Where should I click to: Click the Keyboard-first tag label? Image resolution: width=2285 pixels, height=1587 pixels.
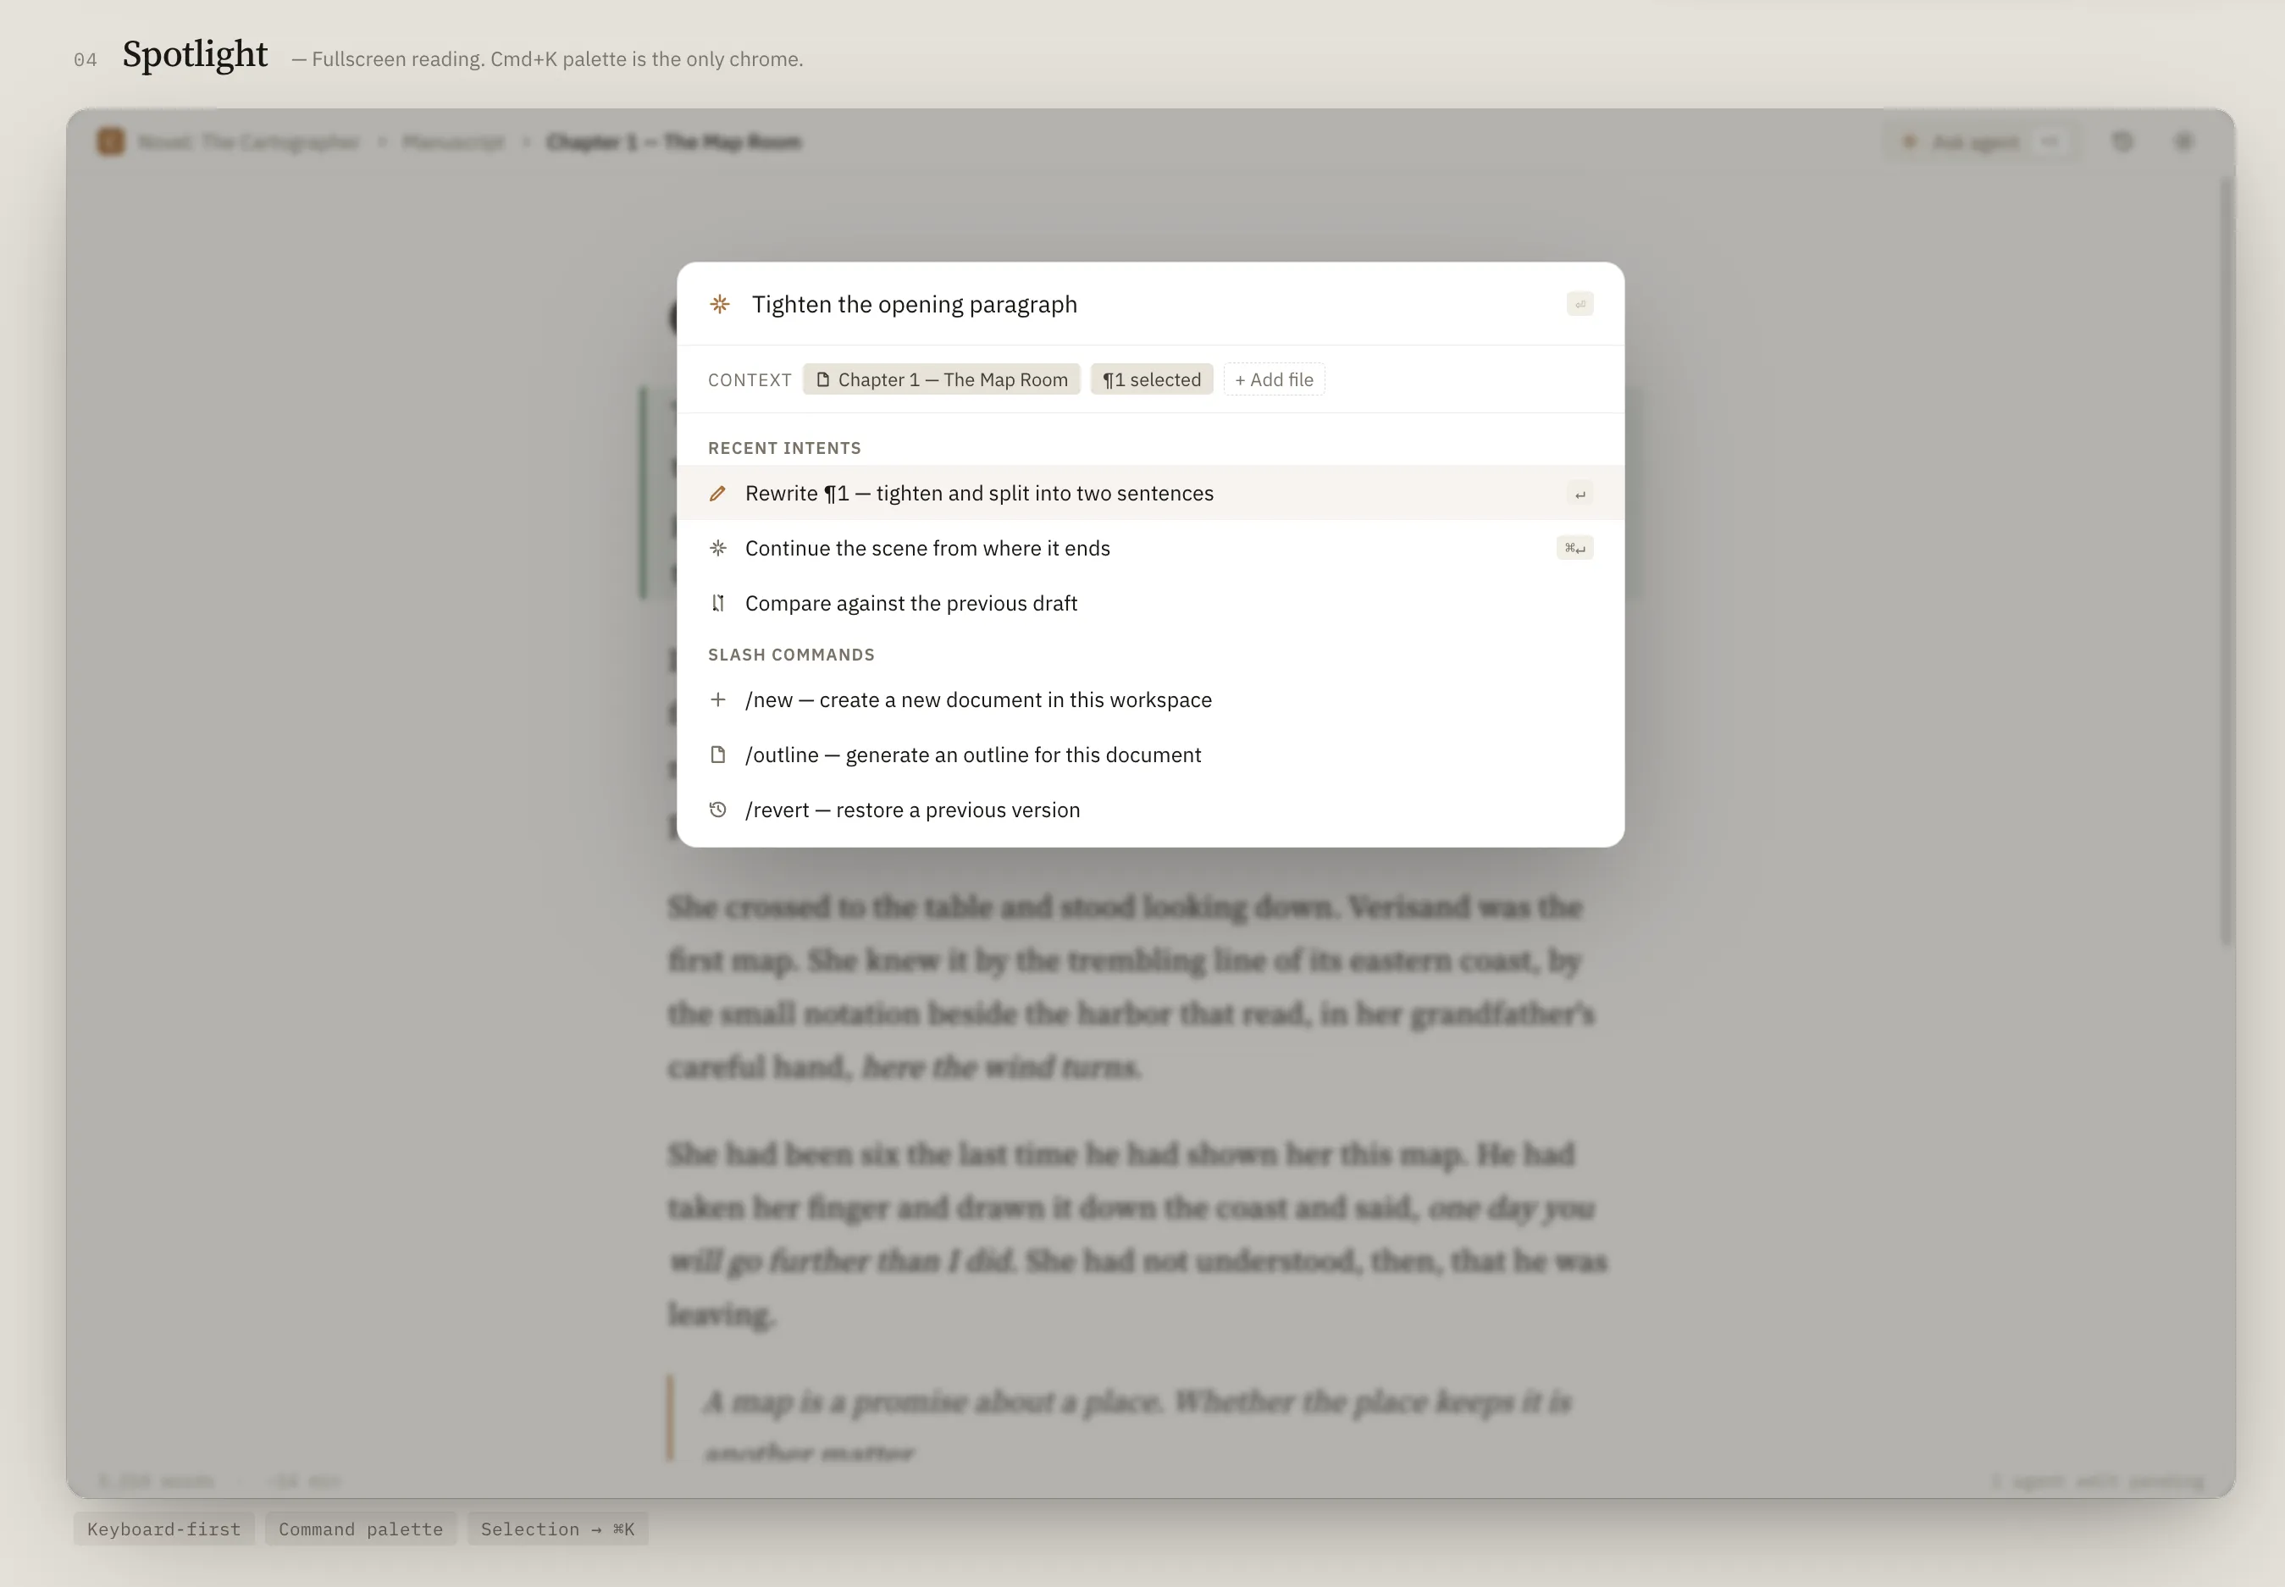(x=163, y=1529)
